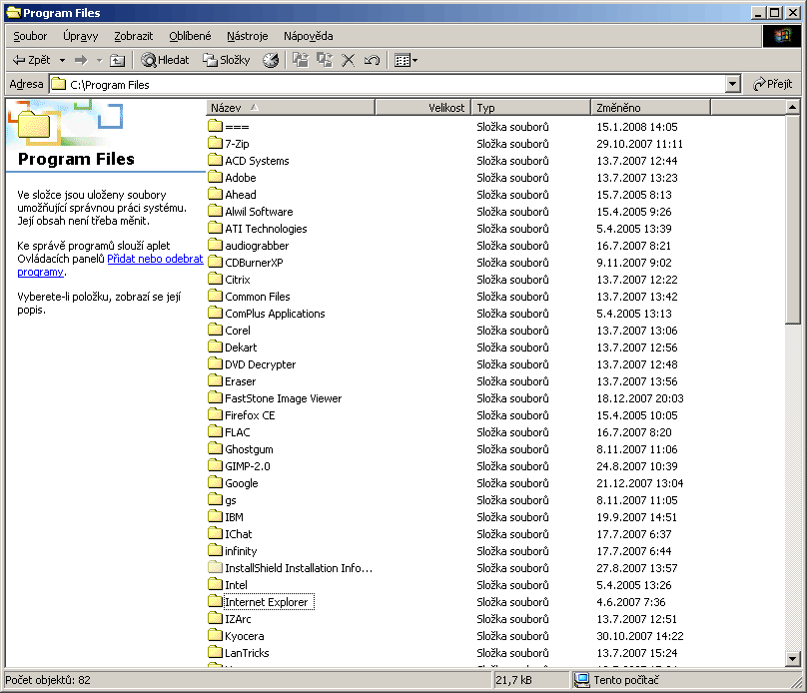Open the Úpravy menu
Screen dimensions: 807x693
(80, 36)
